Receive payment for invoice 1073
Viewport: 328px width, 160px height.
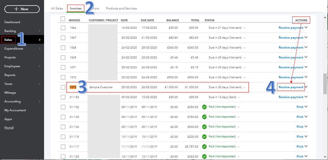[x=291, y=87]
